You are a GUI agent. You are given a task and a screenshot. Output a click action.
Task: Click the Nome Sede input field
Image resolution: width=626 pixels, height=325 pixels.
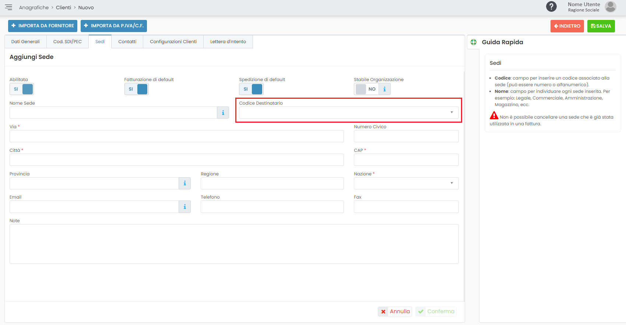[113, 113]
